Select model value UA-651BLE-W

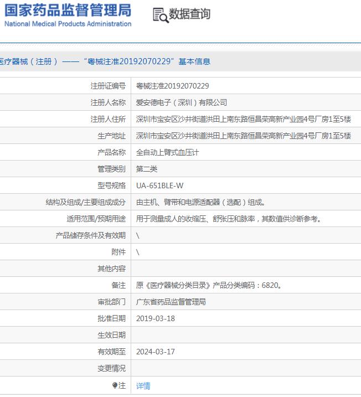point(160,185)
